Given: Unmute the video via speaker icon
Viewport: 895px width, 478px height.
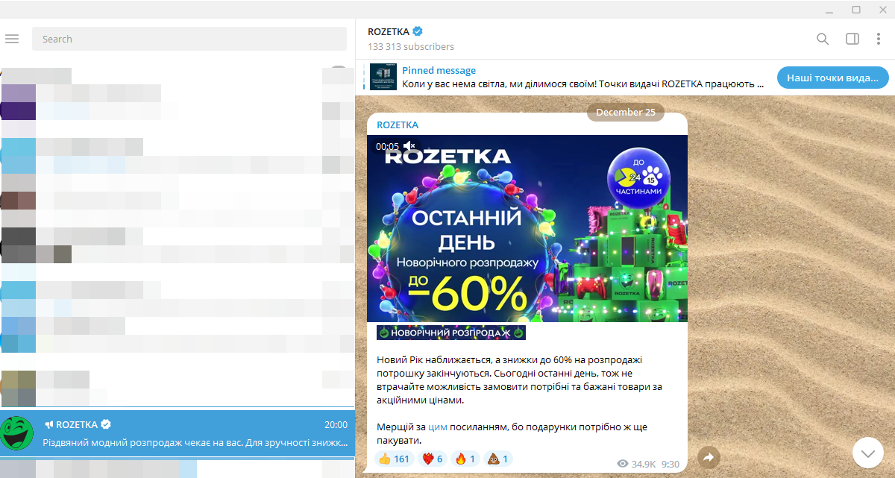Looking at the screenshot, I should coord(409,146).
